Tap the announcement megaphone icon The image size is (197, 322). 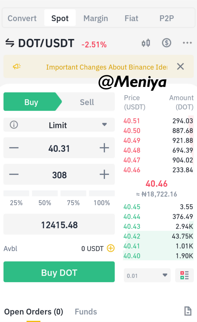tap(17, 67)
